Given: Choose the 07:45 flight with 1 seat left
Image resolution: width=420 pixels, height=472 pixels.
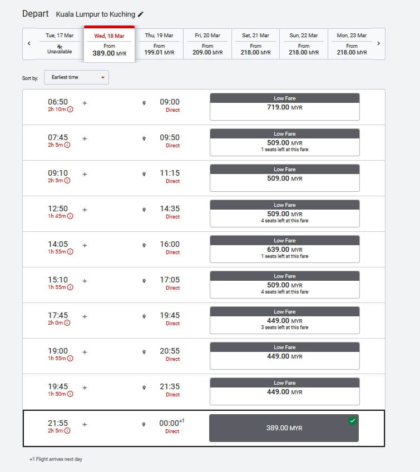Looking at the screenshot, I should 285,142.
